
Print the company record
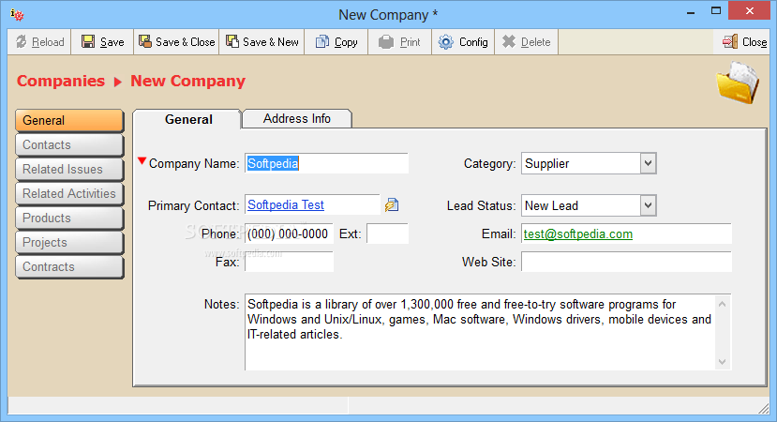[400, 42]
